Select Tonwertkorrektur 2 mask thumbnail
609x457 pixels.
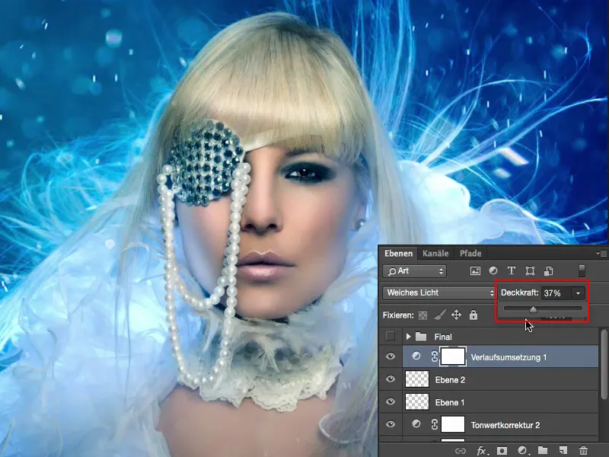pos(453,424)
